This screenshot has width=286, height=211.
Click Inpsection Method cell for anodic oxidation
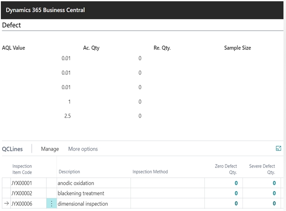point(167,183)
